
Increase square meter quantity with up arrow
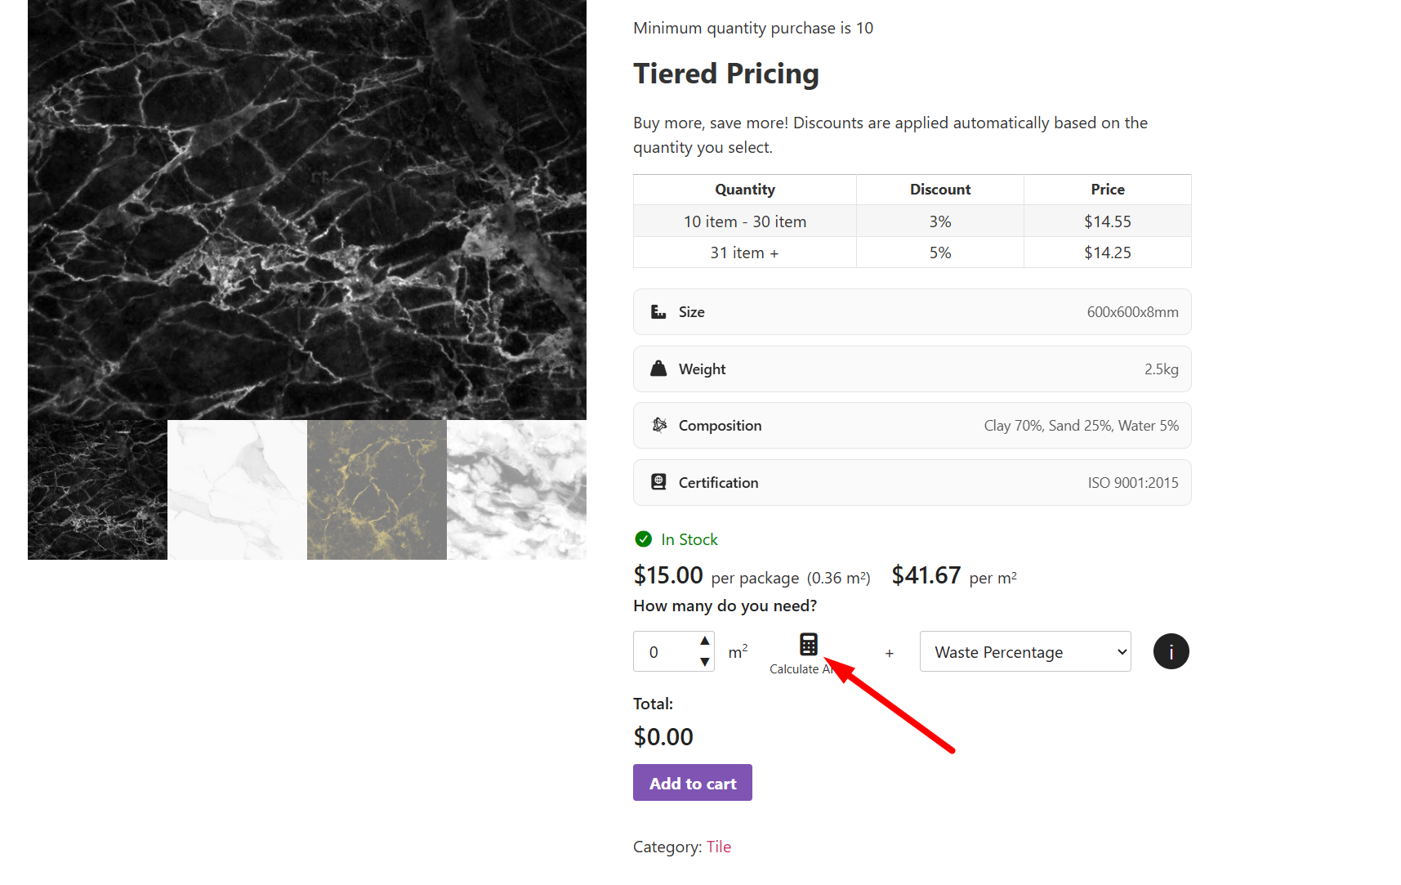tap(704, 641)
